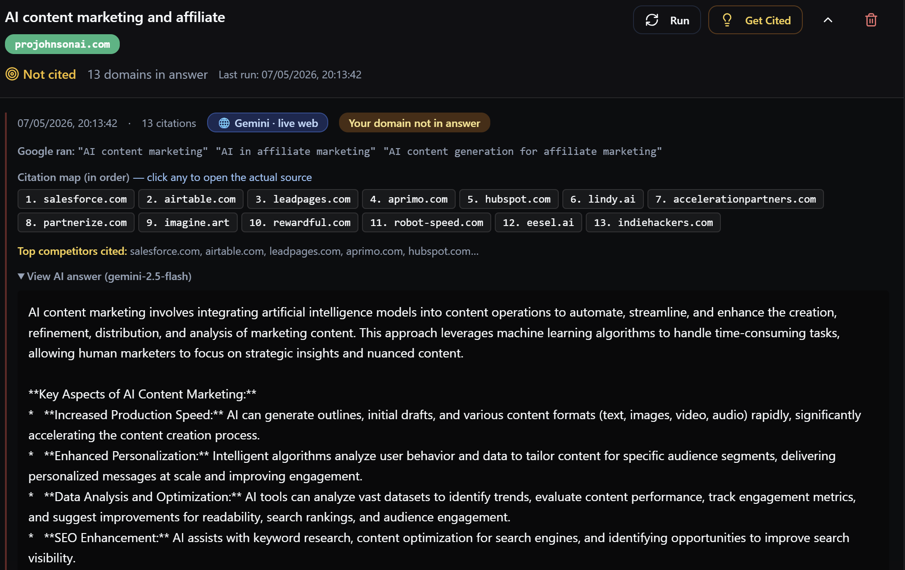Collapse View AI answer disclosure triangle
This screenshot has width=905, height=570.
21,276
